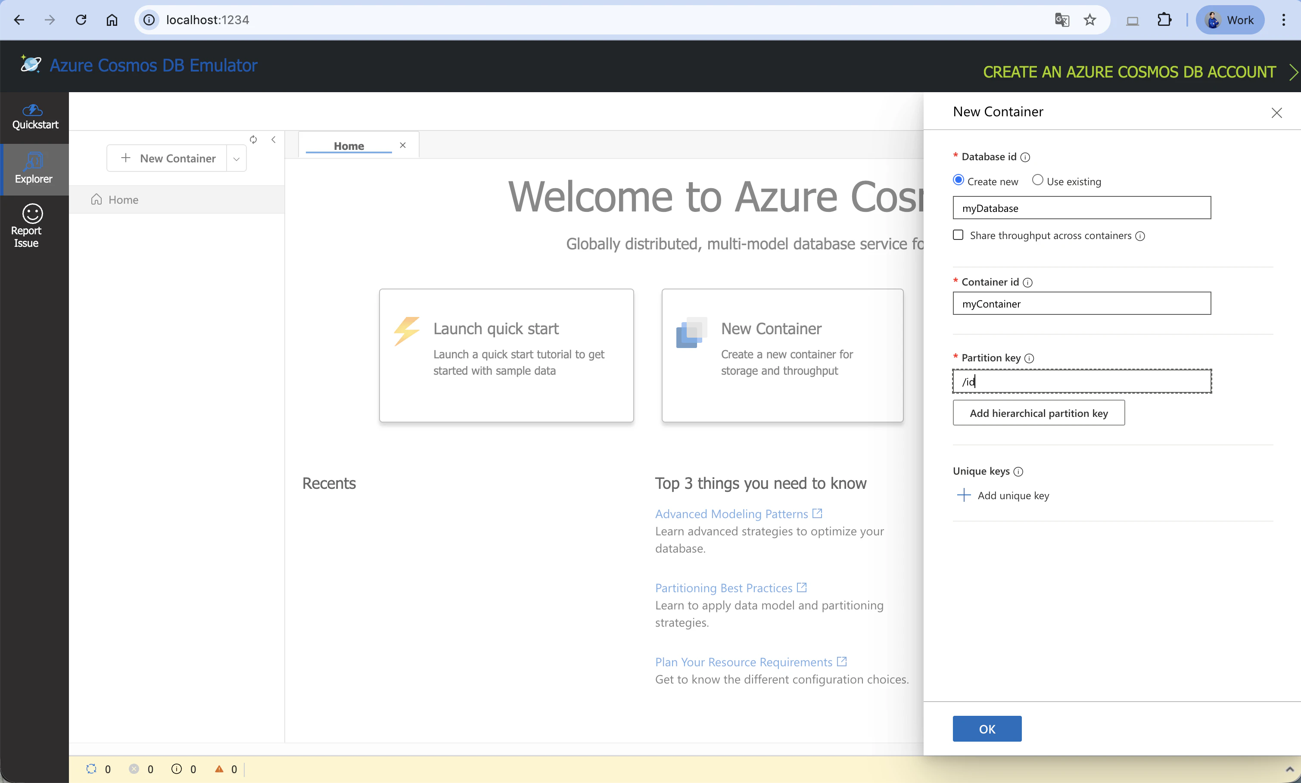Go back in the browser
This screenshot has width=1301, height=783.
(x=19, y=20)
